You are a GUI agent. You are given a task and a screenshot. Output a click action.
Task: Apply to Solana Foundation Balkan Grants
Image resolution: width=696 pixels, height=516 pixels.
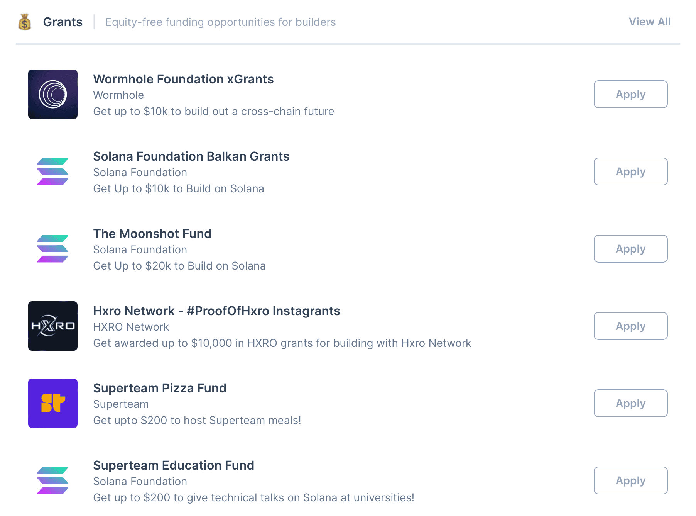pos(630,171)
